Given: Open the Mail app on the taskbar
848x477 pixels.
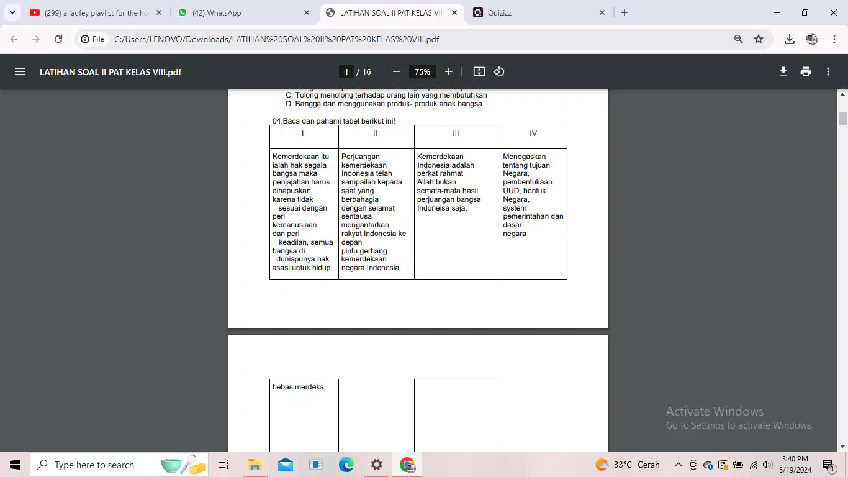Looking at the screenshot, I should click(x=286, y=465).
